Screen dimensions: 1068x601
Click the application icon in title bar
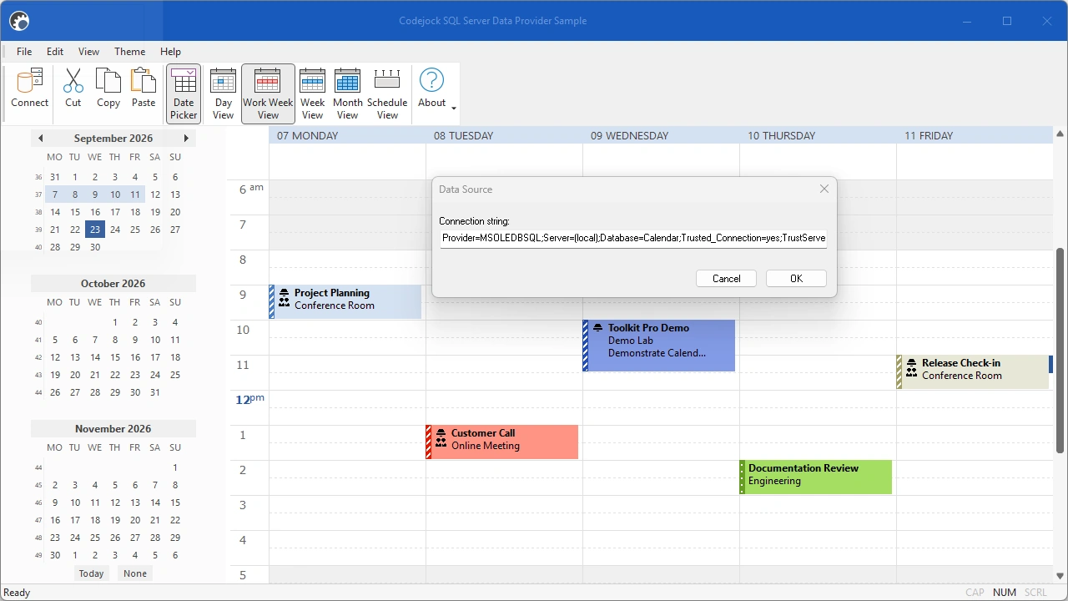click(x=19, y=21)
